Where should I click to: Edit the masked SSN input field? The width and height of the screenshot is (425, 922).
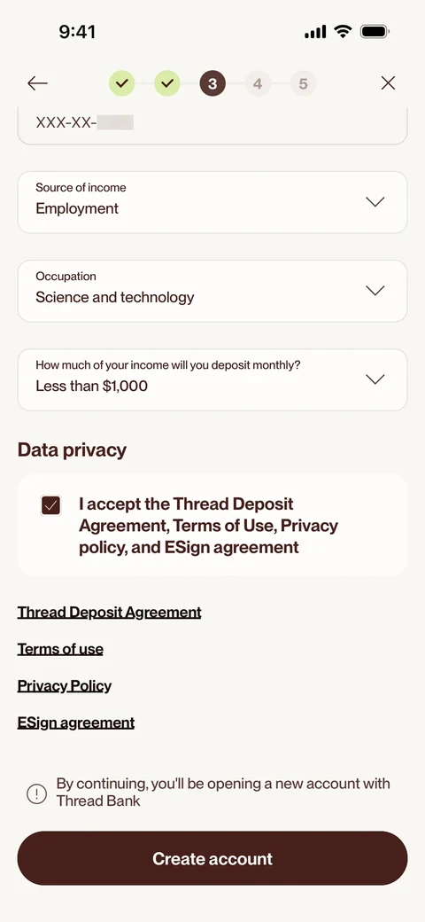[212, 125]
